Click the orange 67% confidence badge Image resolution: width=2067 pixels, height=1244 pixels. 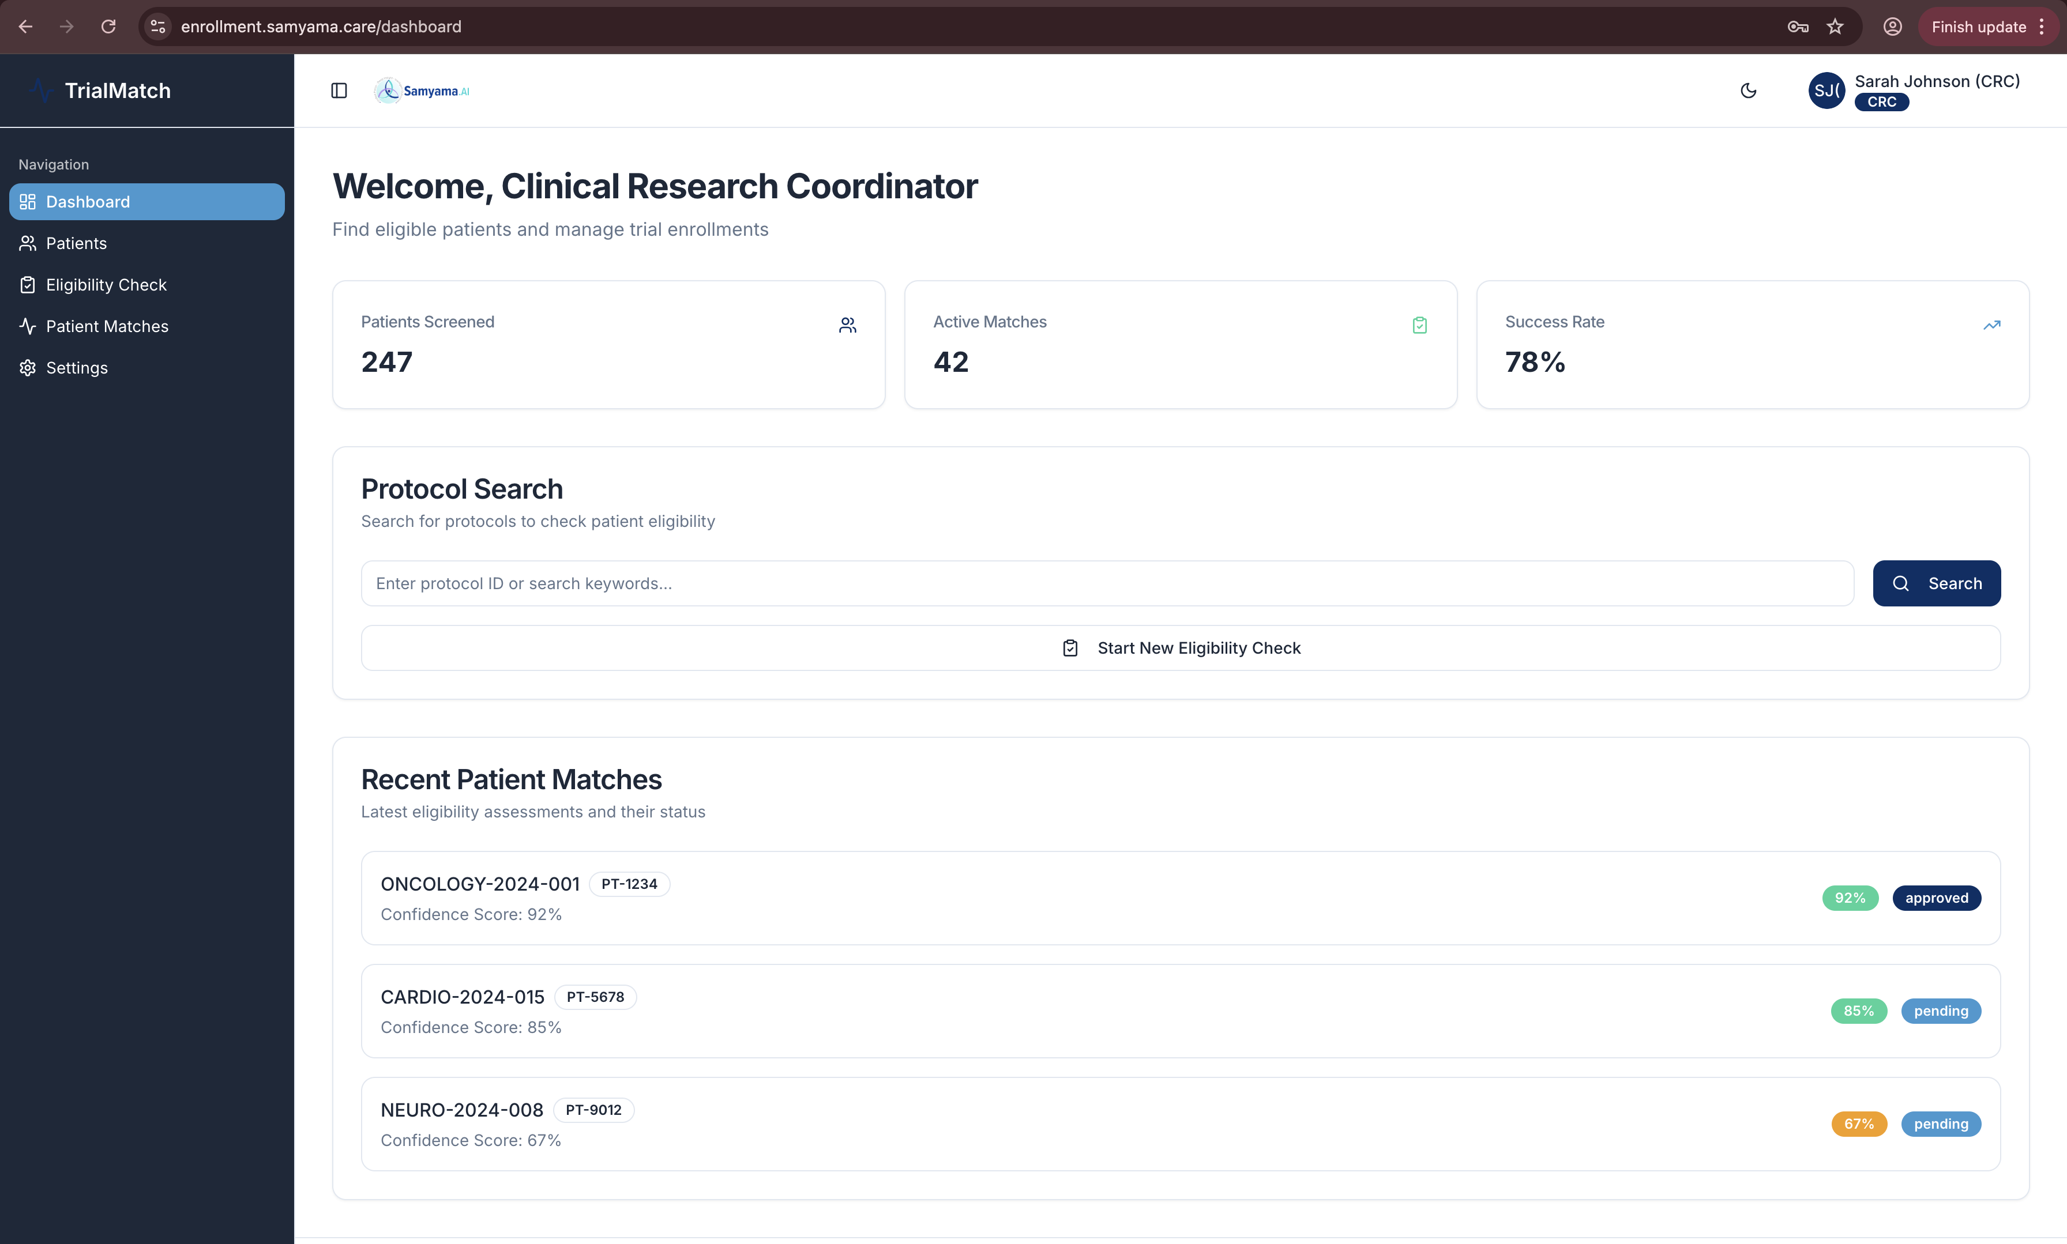(x=1858, y=1124)
